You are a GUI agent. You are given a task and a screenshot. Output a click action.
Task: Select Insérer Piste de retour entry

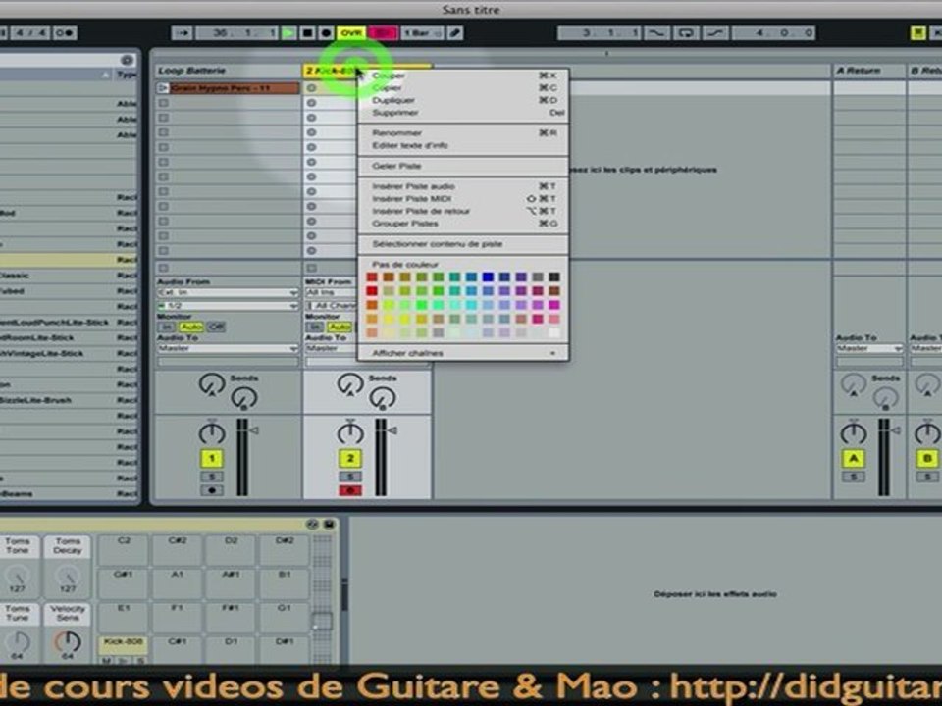coord(464,212)
